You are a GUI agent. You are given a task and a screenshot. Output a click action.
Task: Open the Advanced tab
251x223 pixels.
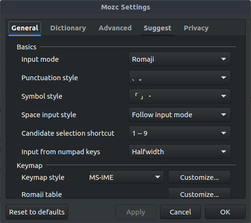click(x=115, y=28)
